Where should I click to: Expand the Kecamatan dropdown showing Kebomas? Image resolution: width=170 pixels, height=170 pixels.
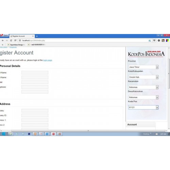click(143, 87)
